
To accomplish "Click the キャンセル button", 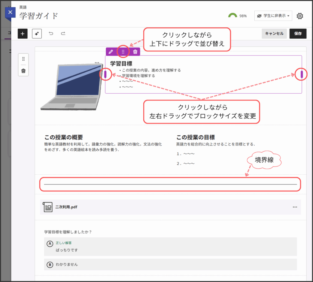I will tap(274, 34).
